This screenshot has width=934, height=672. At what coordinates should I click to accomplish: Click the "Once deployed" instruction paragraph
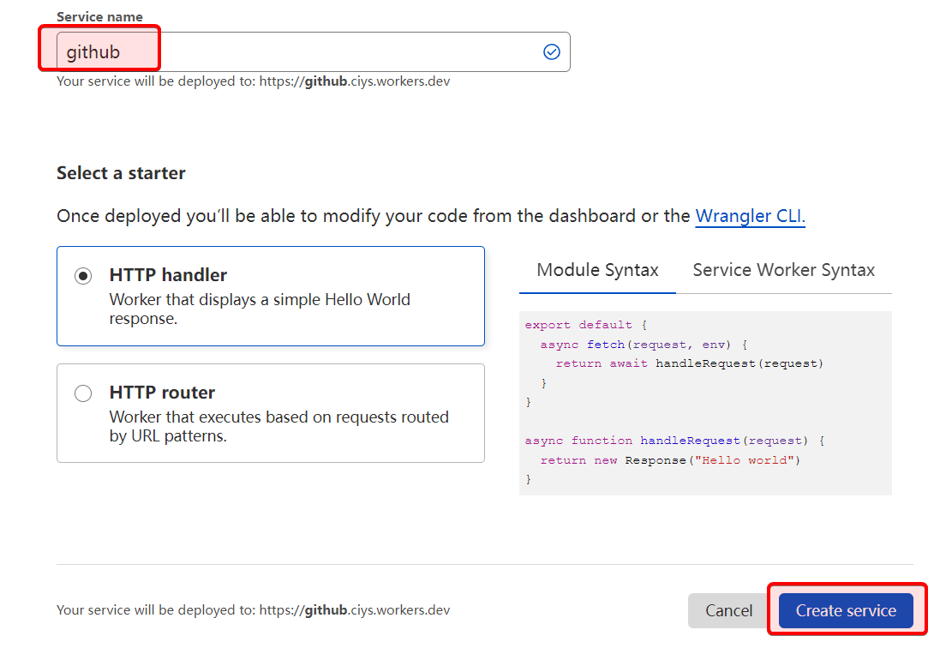[x=373, y=216]
